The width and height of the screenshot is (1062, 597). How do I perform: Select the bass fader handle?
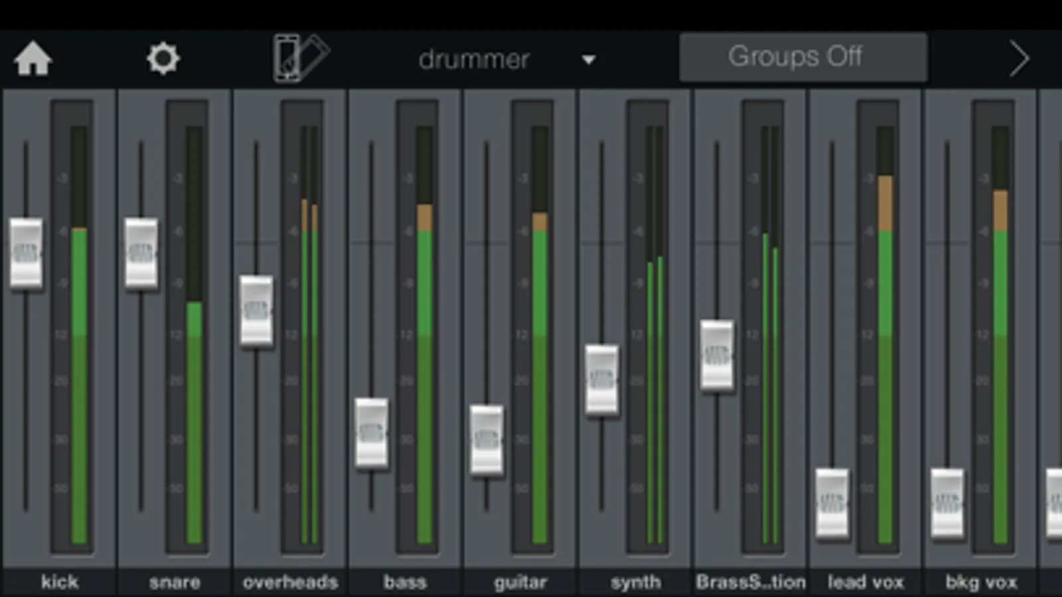click(371, 433)
